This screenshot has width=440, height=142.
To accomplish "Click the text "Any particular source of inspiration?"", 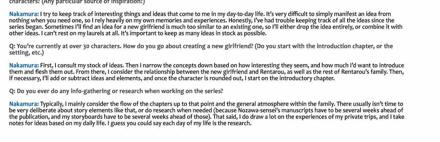I will [x=93, y=2].
